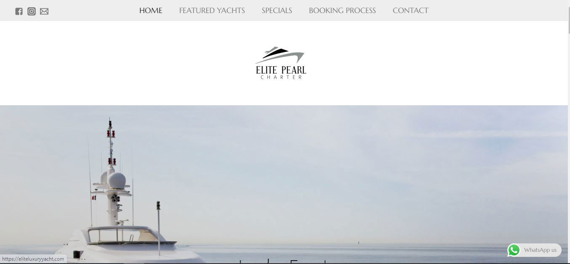Click the ELITE PEARL logo wordmark text

click(281, 70)
